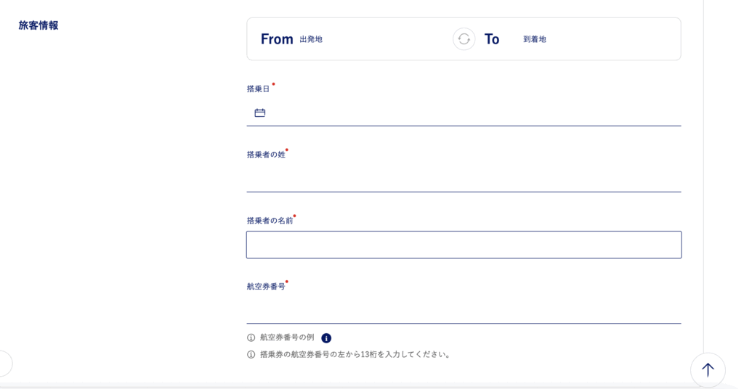
Task: Swap departure and arrival with the circular arrows icon
Action: click(464, 39)
